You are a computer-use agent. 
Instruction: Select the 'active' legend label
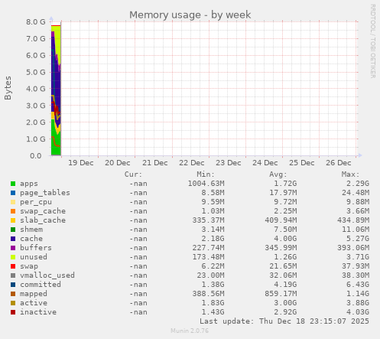[x=34, y=303]
